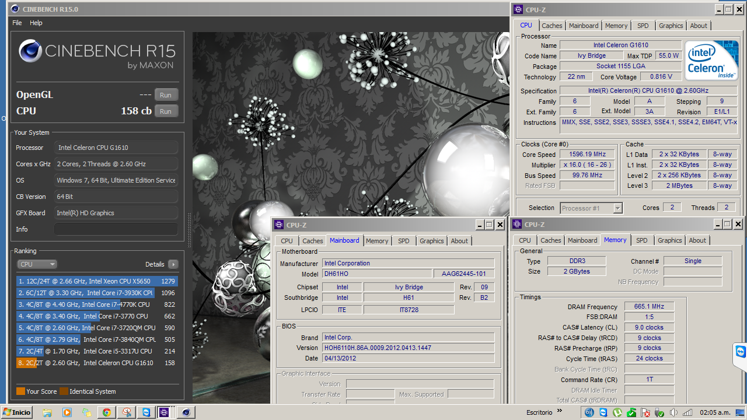The image size is (747, 420).
Task: Open the Chrome browser taskbar icon
Action: pos(107,412)
